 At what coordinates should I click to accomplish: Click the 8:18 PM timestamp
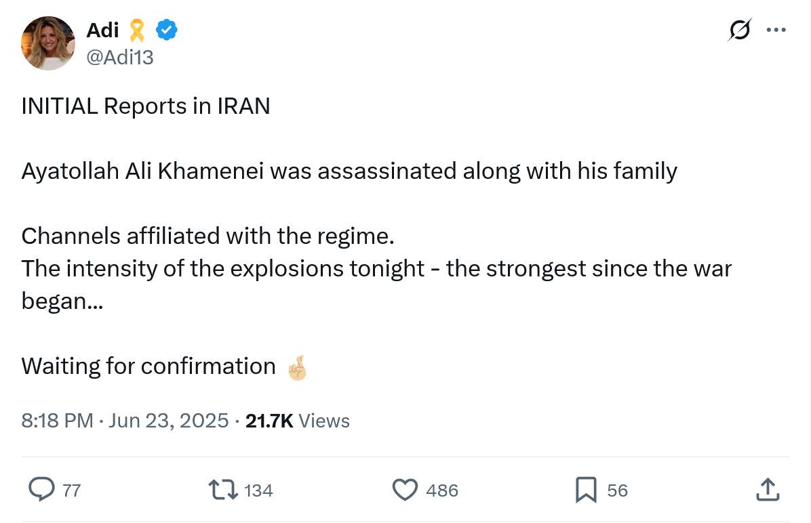(x=57, y=421)
